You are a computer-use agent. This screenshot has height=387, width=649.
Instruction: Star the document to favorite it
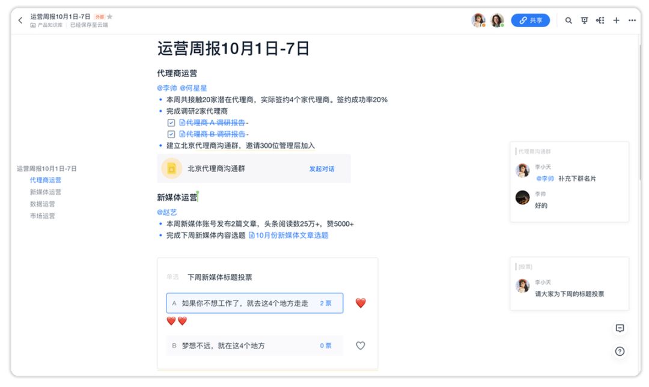tap(109, 16)
